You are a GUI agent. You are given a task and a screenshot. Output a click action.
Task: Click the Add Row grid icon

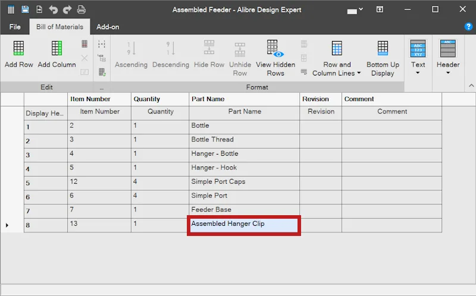click(x=18, y=48)
